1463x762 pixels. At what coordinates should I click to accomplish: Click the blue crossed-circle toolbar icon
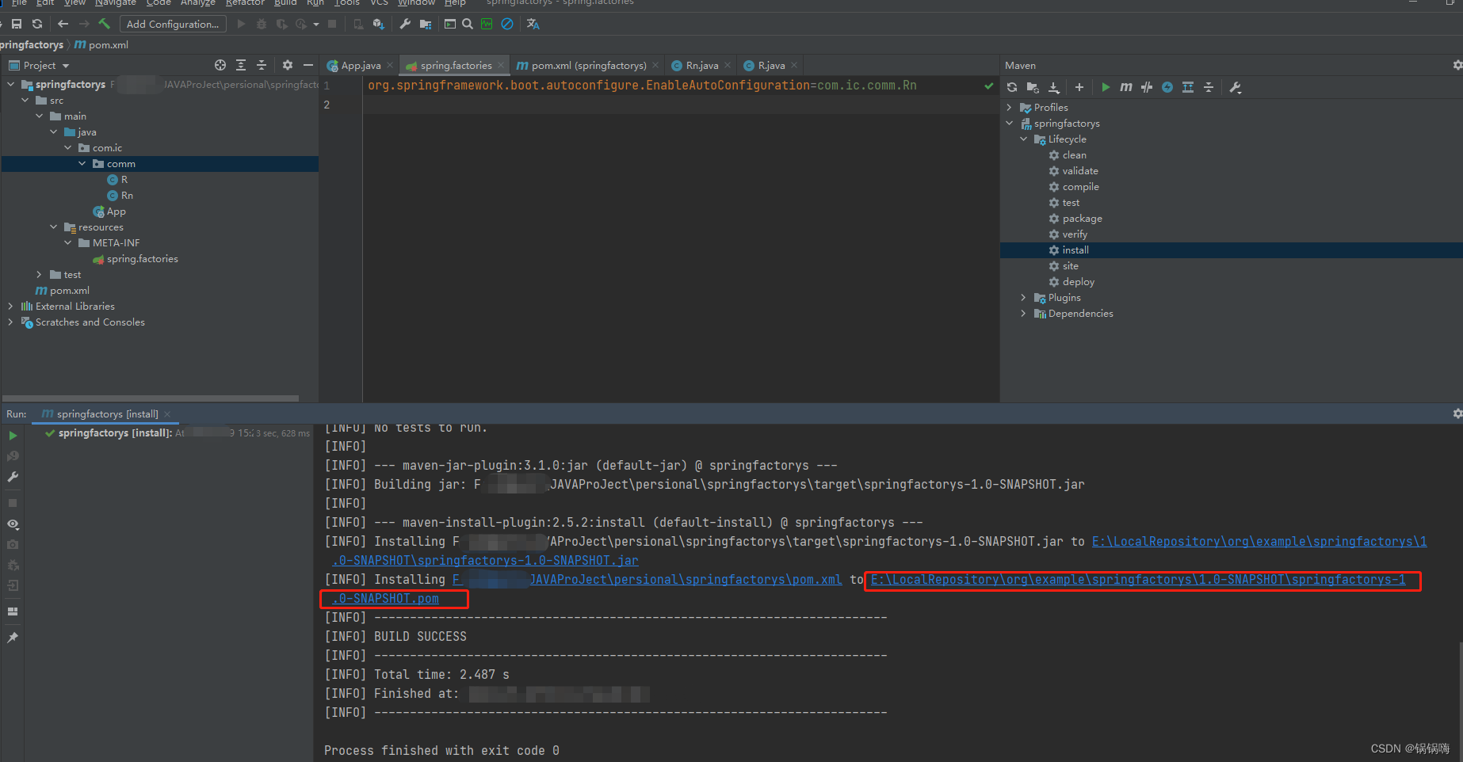coord(507,24)
